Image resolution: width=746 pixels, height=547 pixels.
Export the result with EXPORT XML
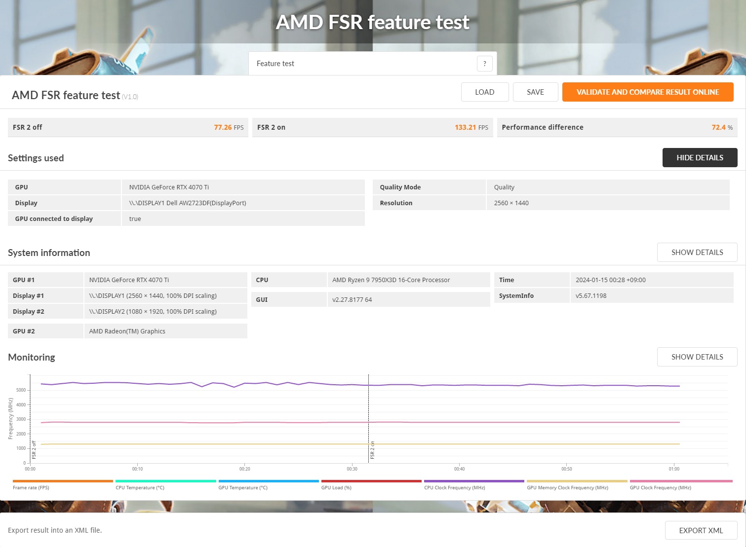point(701,531)
